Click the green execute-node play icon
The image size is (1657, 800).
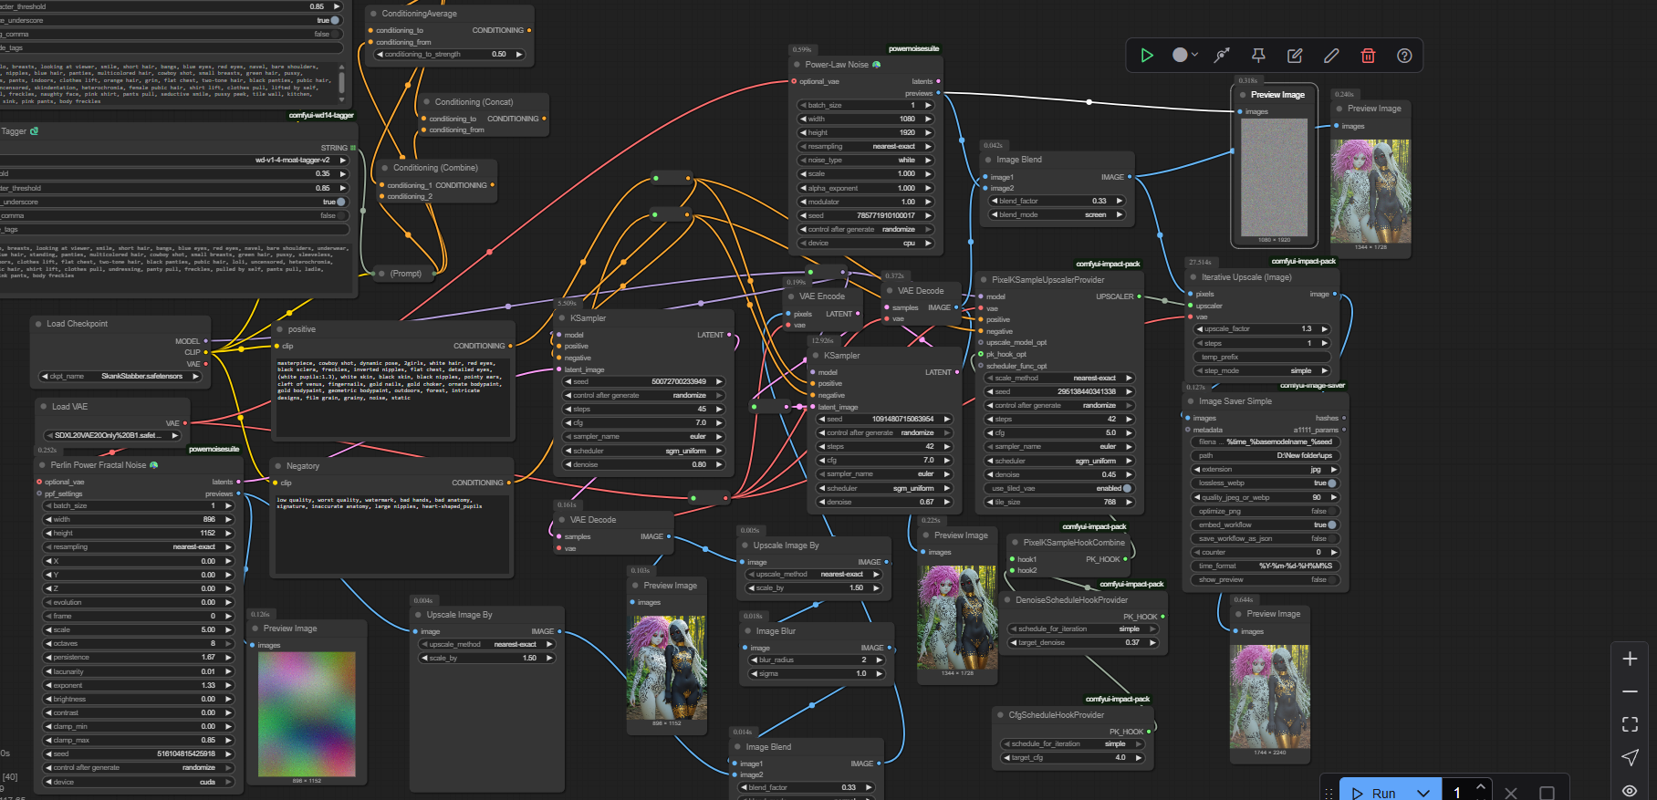(x=1147, y=56)
